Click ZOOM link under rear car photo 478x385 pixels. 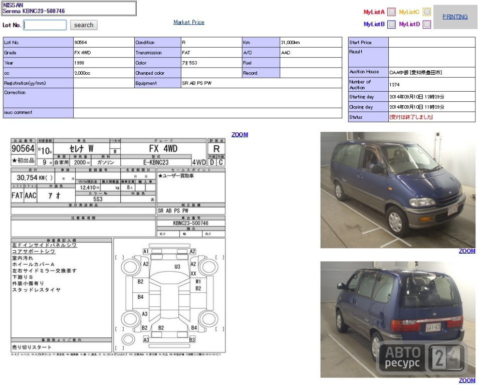click(466, 380)
